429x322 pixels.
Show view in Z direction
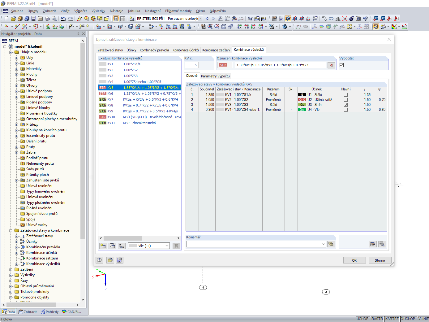point(253,27)
